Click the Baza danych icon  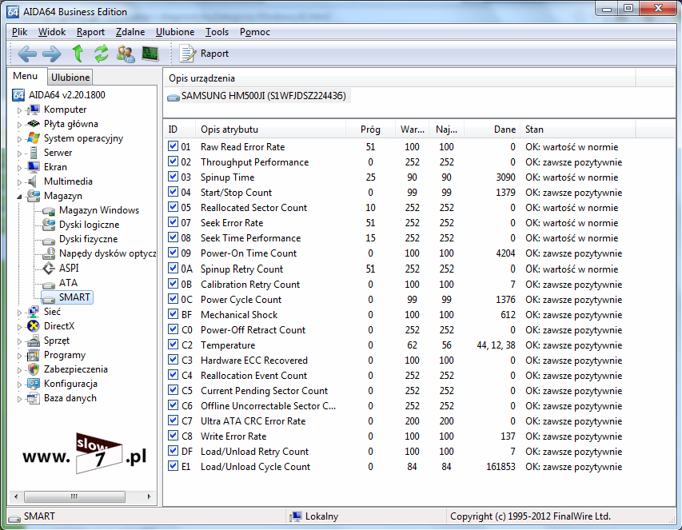pyautogui.click(x=33, y=398)
